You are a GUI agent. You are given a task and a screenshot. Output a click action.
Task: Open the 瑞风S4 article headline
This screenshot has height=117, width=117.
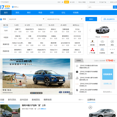pyautogui.click(x=34, y=105)
